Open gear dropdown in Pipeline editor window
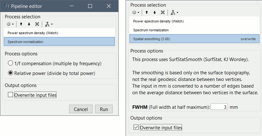 pyautogui.click(x=10, y=24)
